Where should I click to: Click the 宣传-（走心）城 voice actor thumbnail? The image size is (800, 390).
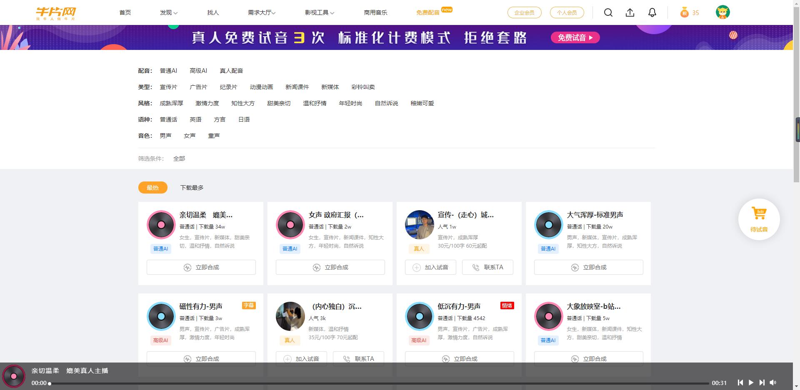419,225
